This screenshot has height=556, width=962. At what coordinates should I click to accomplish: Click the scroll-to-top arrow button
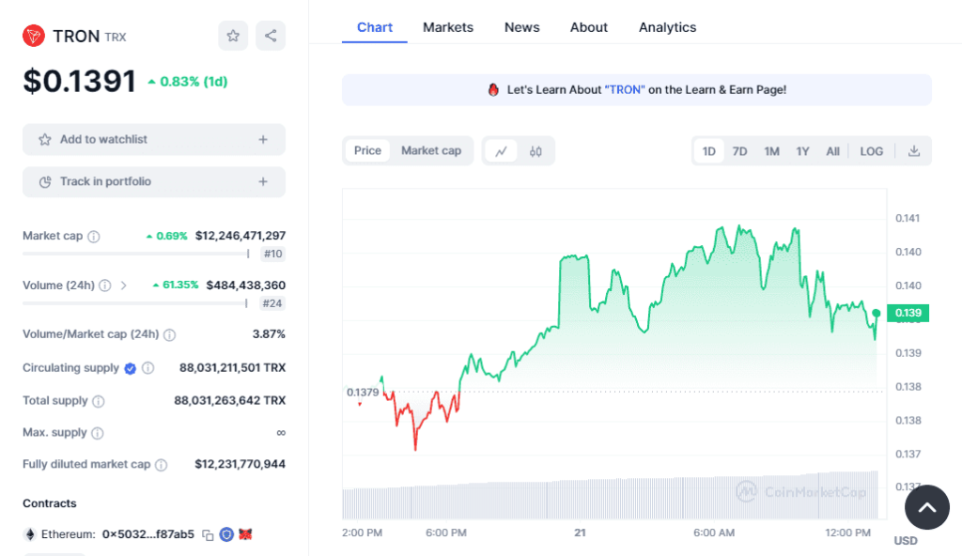point(926,508)
